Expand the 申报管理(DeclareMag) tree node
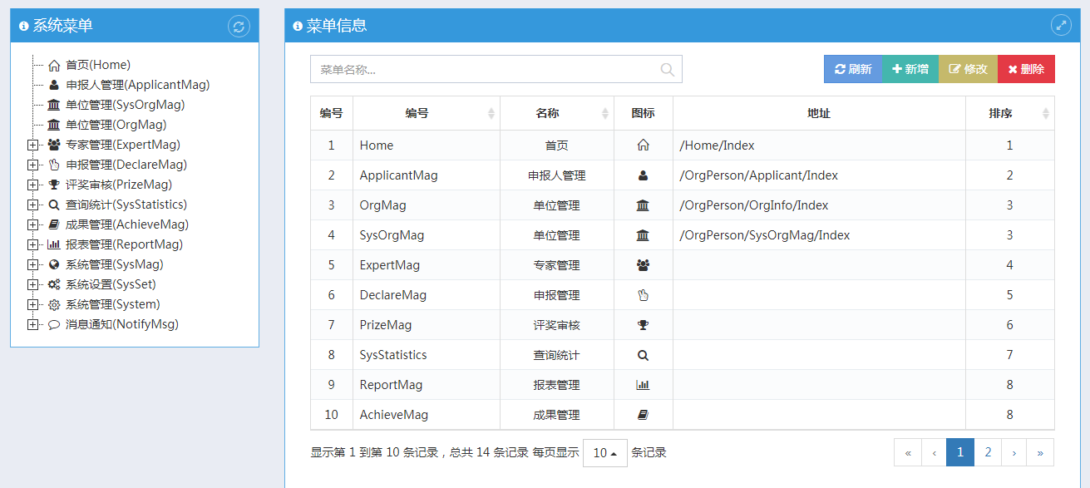The height and width of the screenshot is (488, 1090). (32, 165)
